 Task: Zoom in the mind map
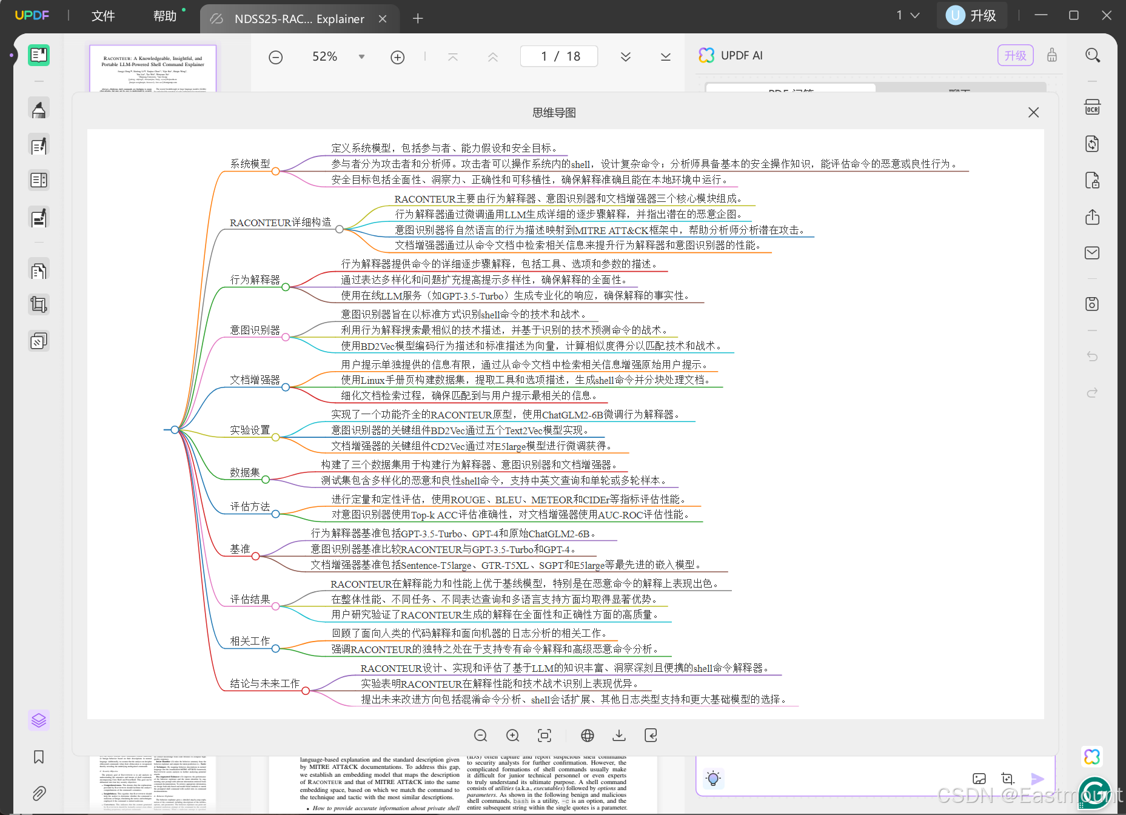513,736
